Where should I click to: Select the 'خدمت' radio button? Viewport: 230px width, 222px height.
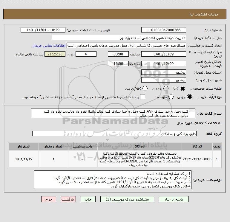coord(166,89)
